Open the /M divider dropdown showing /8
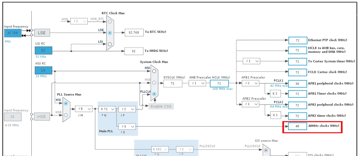Screen dimensions: 359x156 (x=83, y=109)
